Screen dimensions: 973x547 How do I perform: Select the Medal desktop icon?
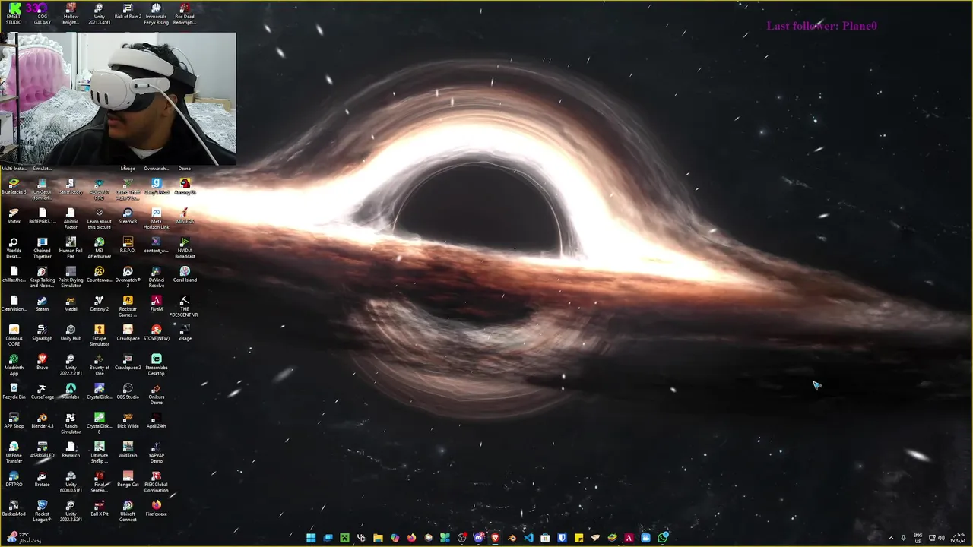point(71,304)
